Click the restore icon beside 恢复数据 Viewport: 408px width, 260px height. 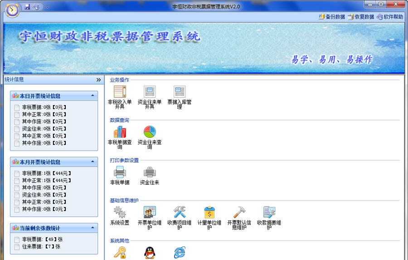[x=351, y=17]
